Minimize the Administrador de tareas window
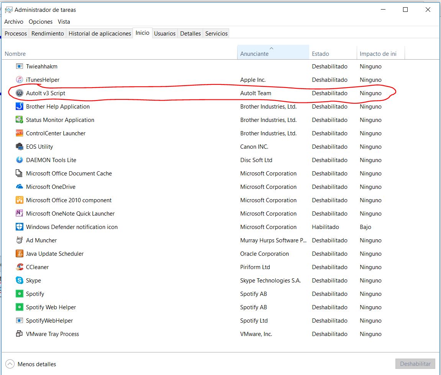 (383, 10)
